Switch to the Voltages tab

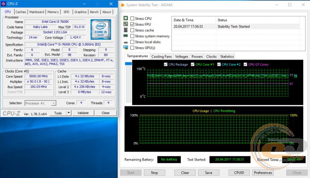tap(182, 57)
